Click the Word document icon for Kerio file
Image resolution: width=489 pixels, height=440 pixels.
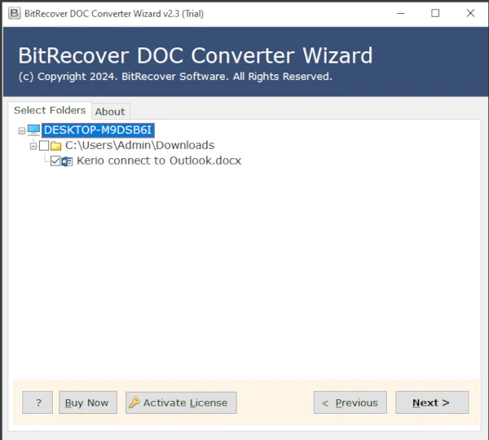[67, 161]
